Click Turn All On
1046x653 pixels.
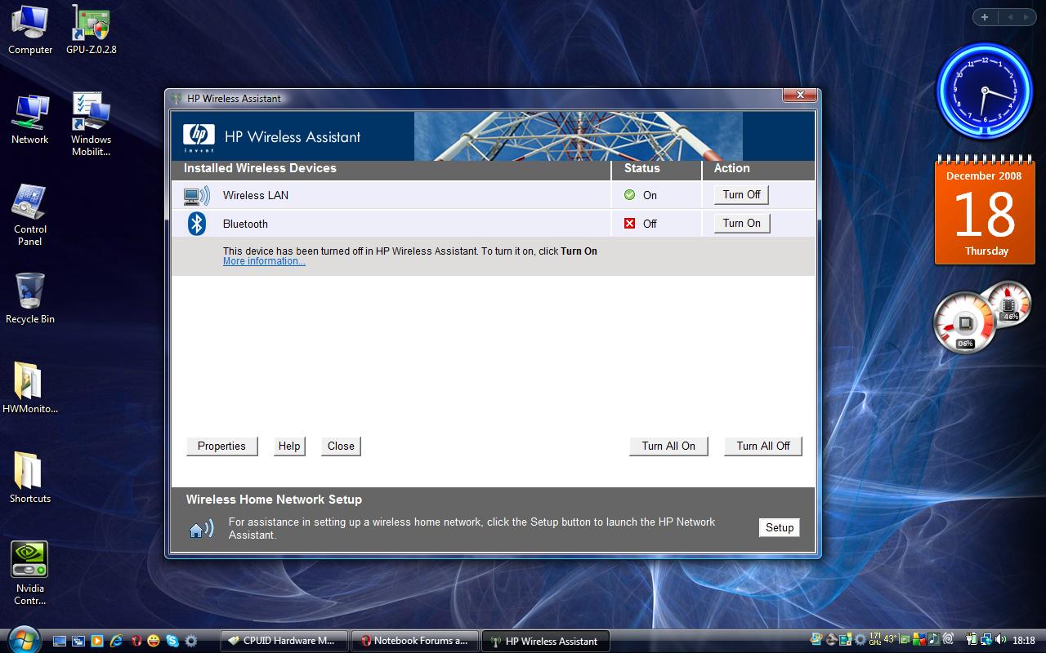[x=668, y=446]
